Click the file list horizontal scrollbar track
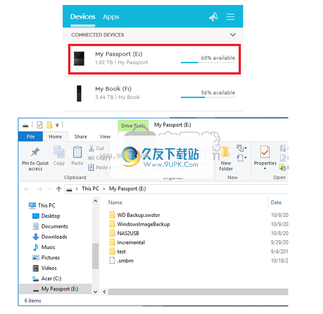The height and width of the screenshot is (314, 323). (x=198, y=292)
